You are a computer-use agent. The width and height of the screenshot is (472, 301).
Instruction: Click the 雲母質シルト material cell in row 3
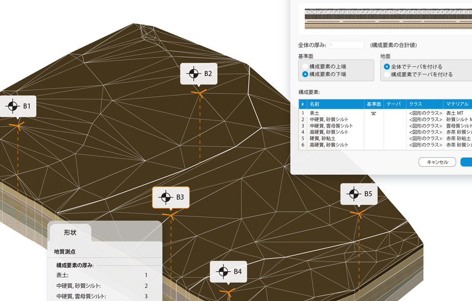pos(459,126)
